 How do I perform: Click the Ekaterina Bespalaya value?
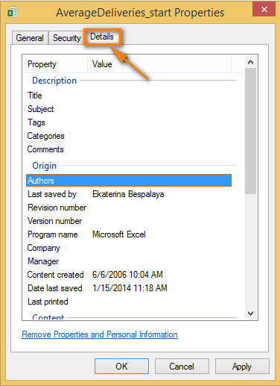(x=128, y=194)
